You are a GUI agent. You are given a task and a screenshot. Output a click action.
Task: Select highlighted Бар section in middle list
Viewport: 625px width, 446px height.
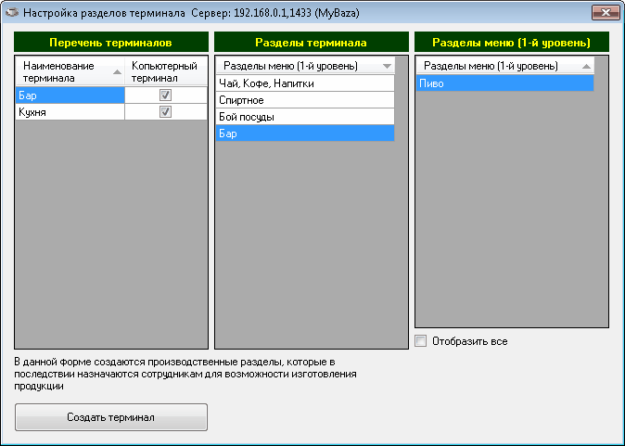tap(304, 134)
